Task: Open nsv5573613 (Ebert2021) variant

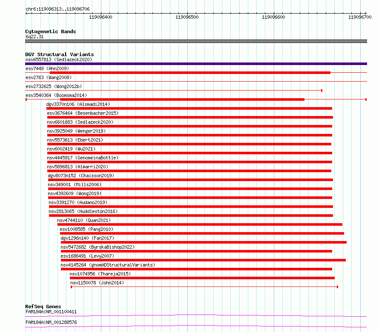Action: click(75, 140)
